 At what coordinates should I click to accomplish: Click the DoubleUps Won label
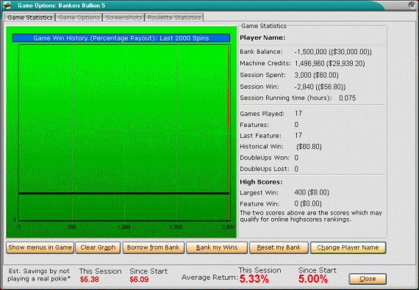pos(265,158)
